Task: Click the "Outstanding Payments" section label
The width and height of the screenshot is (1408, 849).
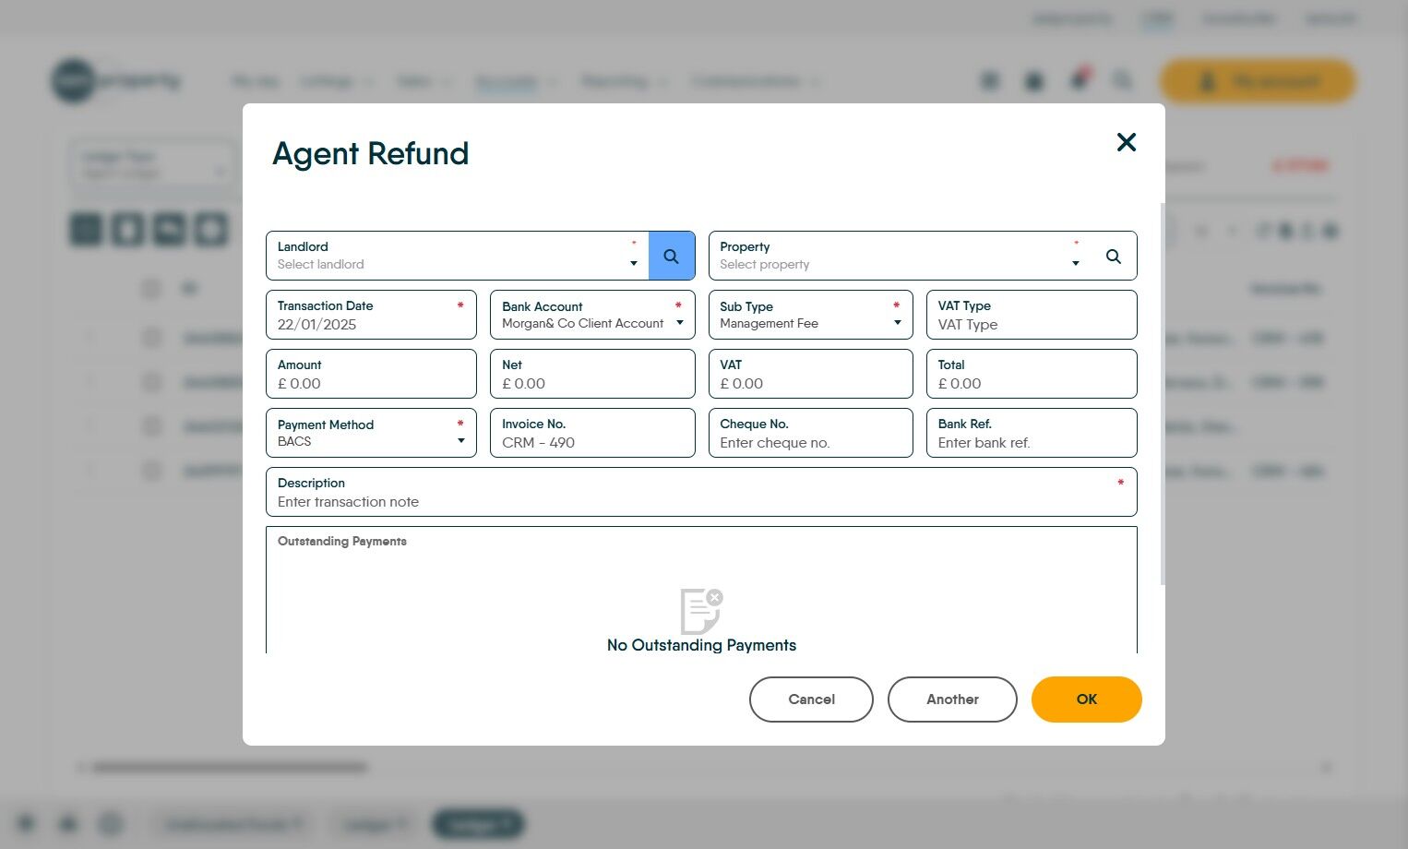Action: 342,541
